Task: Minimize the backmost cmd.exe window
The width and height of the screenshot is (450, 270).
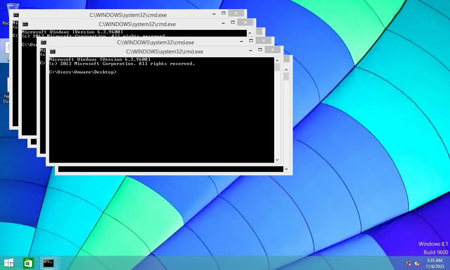Action: 214,14
